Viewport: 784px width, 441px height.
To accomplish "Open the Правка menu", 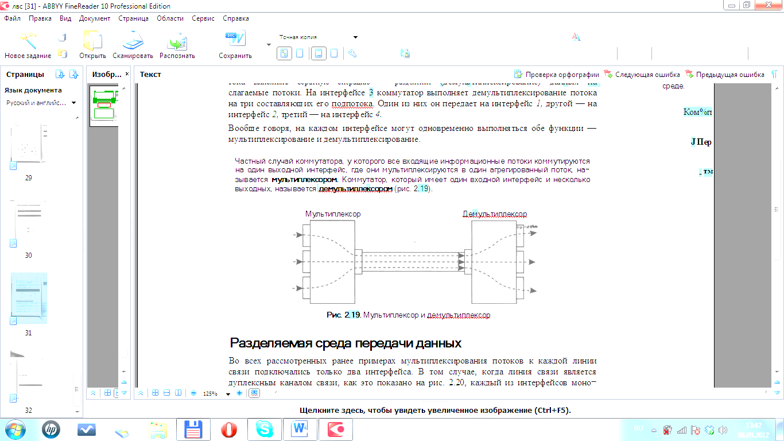I will 40,18.
